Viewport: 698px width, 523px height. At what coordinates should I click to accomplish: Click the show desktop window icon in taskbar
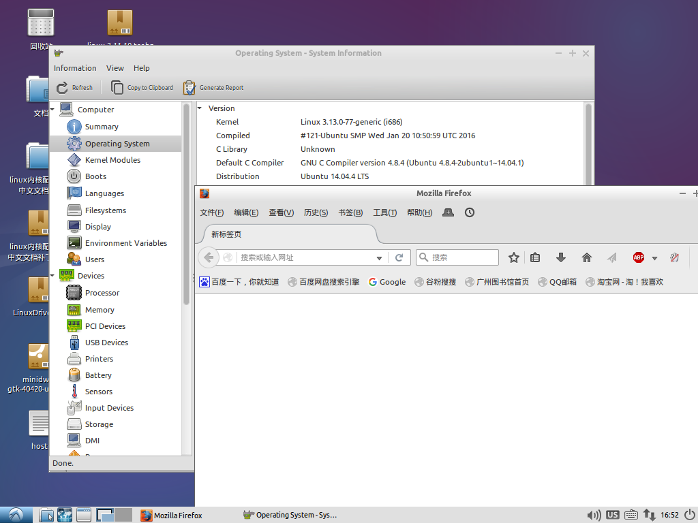[83, 515]
